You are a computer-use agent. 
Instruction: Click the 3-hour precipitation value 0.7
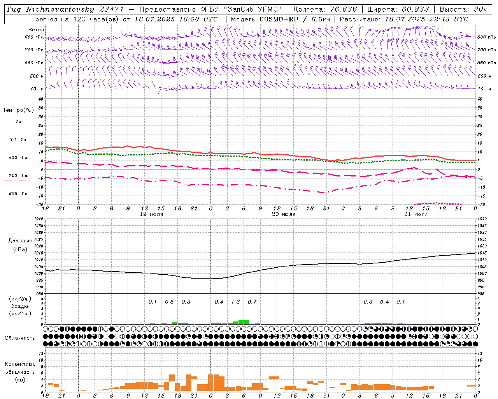click(252, 302)
